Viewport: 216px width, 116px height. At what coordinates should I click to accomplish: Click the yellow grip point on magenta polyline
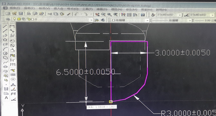coord(111,101)
